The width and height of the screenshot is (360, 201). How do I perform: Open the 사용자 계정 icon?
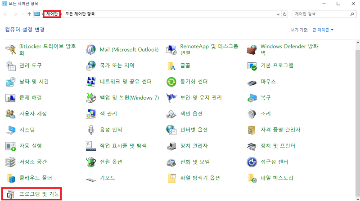pos(10,114)
